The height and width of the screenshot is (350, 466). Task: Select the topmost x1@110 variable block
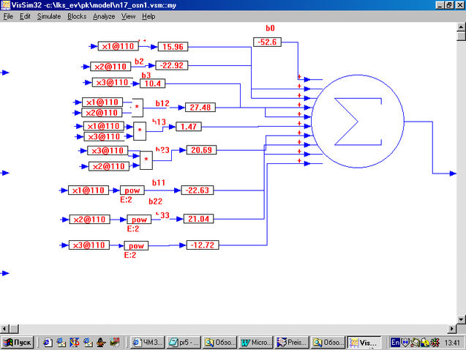point(117,47)
